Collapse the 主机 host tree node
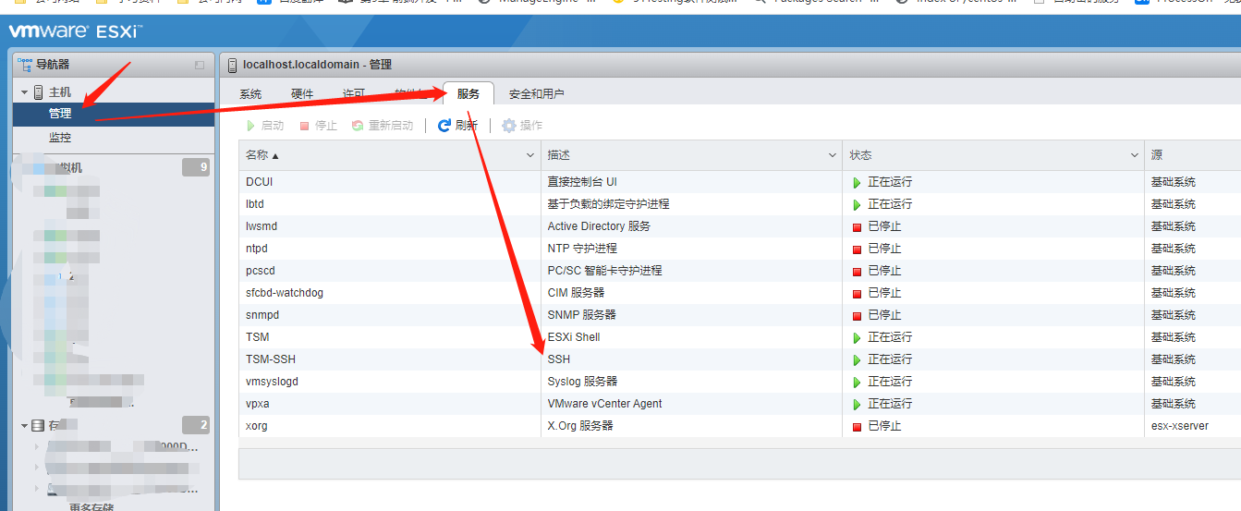This screenshot has height=511, width=1241. point(24,92)
